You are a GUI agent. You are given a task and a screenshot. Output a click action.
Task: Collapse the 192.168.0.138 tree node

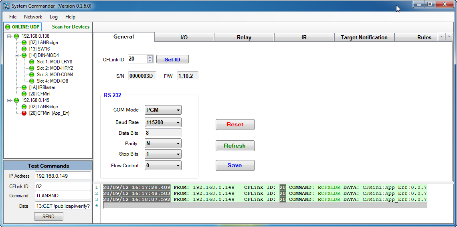[9, 36]
